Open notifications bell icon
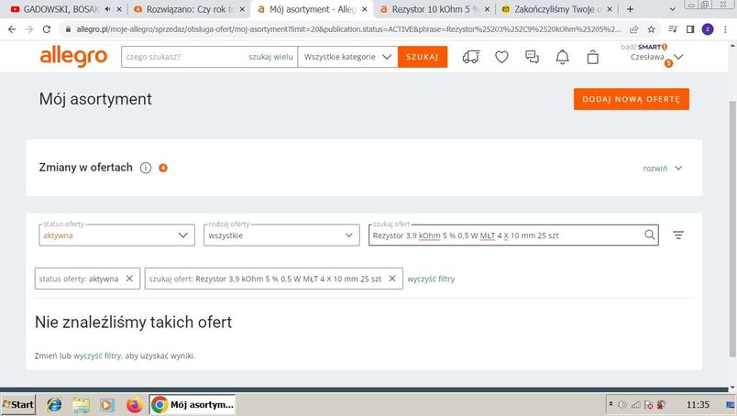Screen dimensions: 737x416 click(x=562, y=57)
